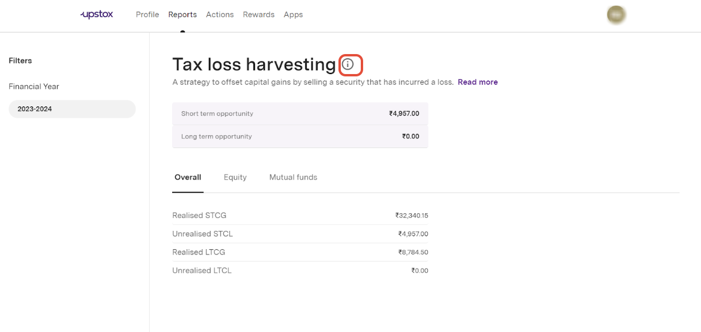This screenshot has height=332, width=701.
Task: Select Reports in the top navigation
Action: [x=182, y=15]
